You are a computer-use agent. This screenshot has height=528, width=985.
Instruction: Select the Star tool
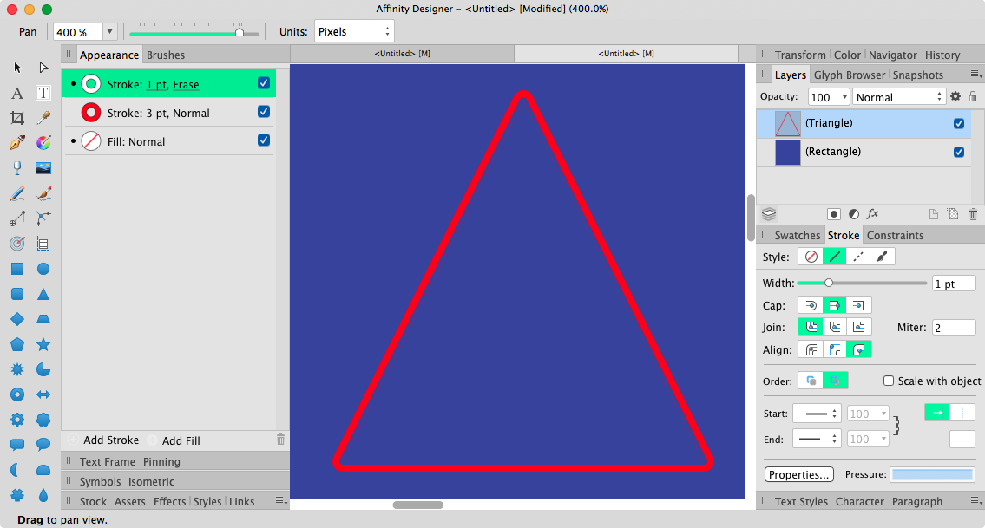pos(43,343)
